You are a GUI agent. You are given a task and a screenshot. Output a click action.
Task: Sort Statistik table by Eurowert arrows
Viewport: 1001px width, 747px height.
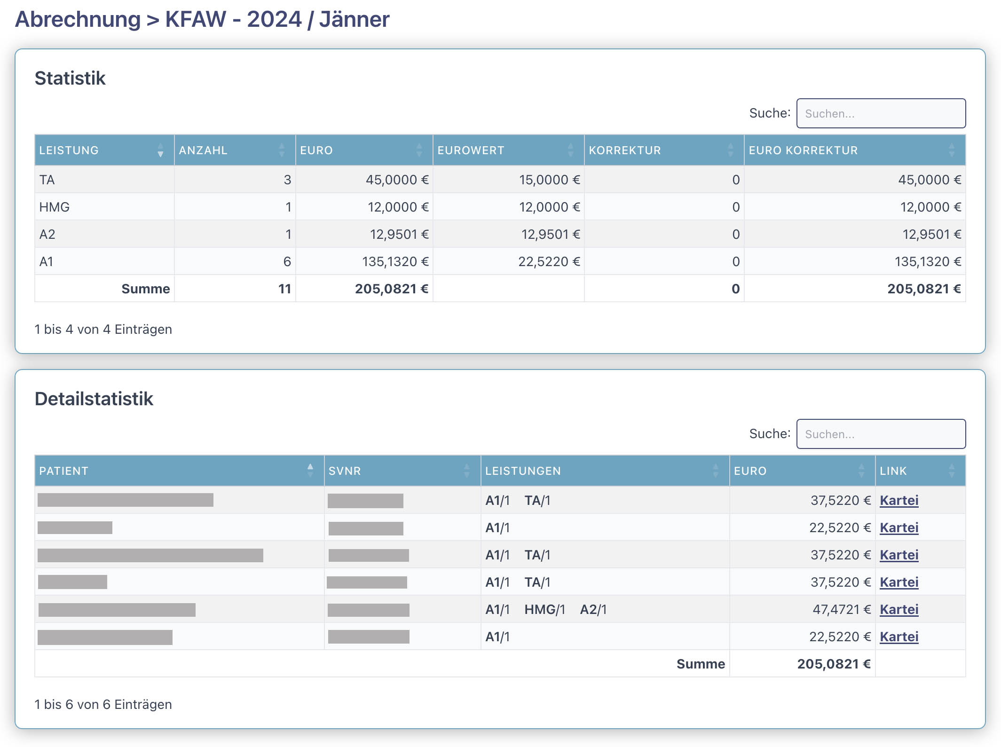click(570, 150)
